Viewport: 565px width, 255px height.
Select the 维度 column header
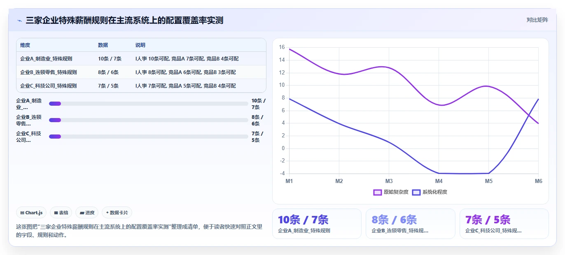point(25,45)
